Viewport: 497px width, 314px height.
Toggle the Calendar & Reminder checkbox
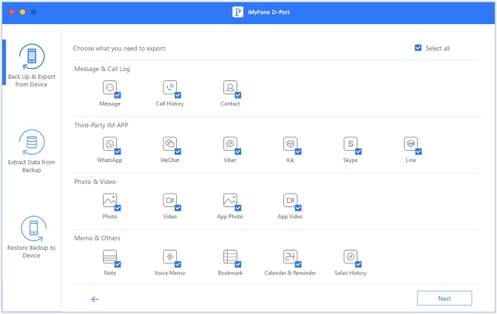pyautogui.click(x=298, y=264)
